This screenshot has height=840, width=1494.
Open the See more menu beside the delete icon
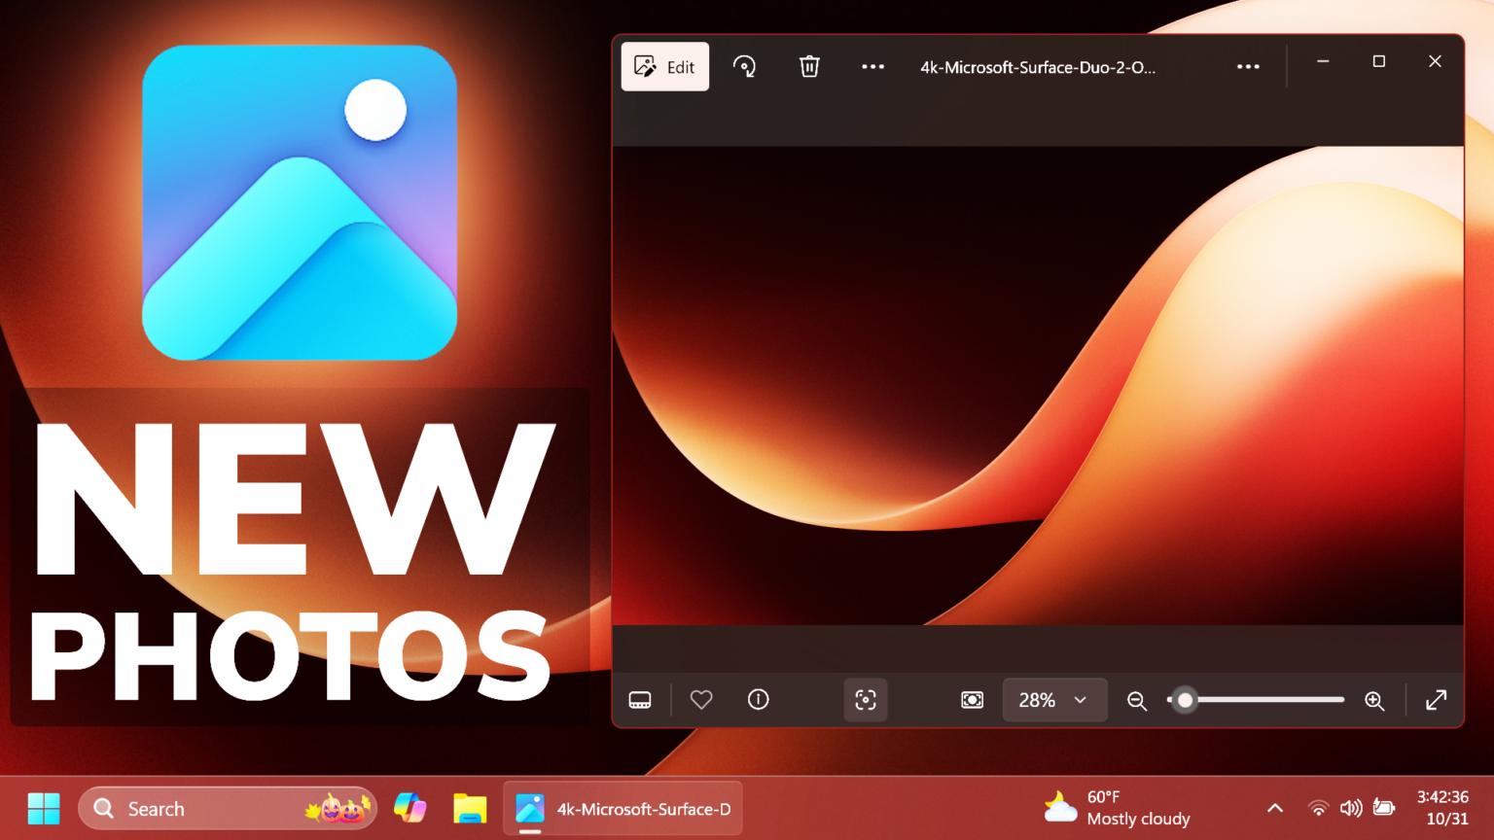(x=872, y=66)
